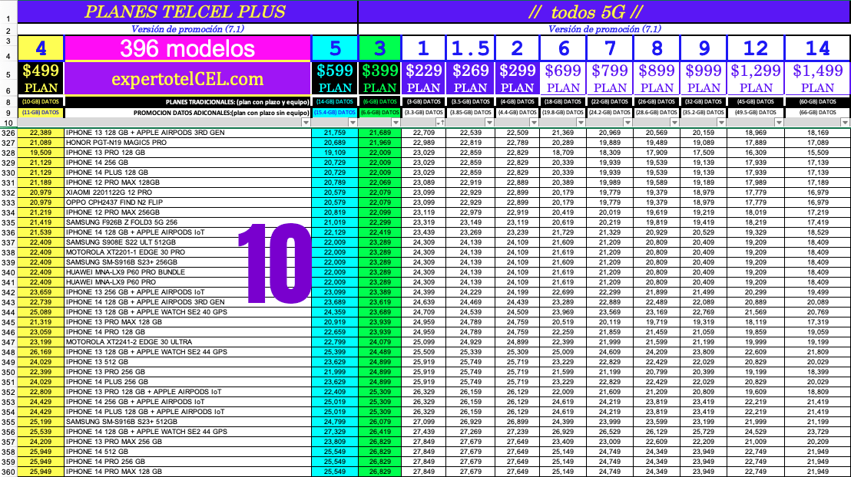Select the plan number '1.5' header cell
Viewport: 851px width, 477px height.
tap(470, 49)
